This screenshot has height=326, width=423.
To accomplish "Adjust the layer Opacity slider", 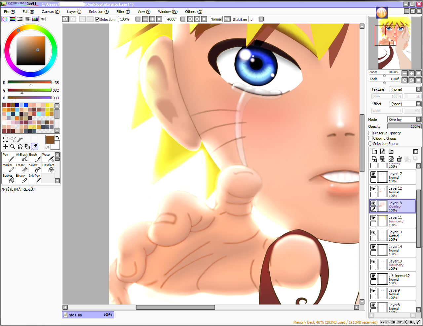I will click(x=404, y=126).
